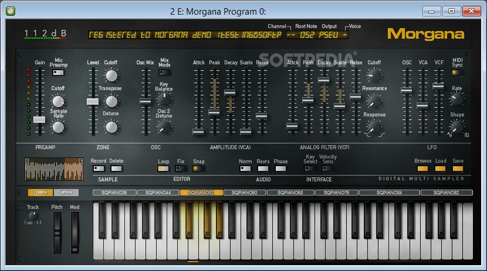Toggle the Key Select switch
487x271 pixels.
click(x=310, y=169)
